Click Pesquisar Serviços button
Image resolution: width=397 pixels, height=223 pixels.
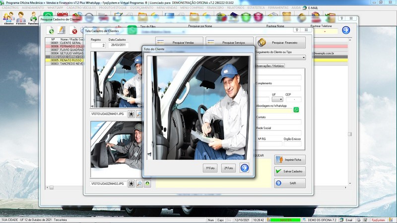coord(229,42)
